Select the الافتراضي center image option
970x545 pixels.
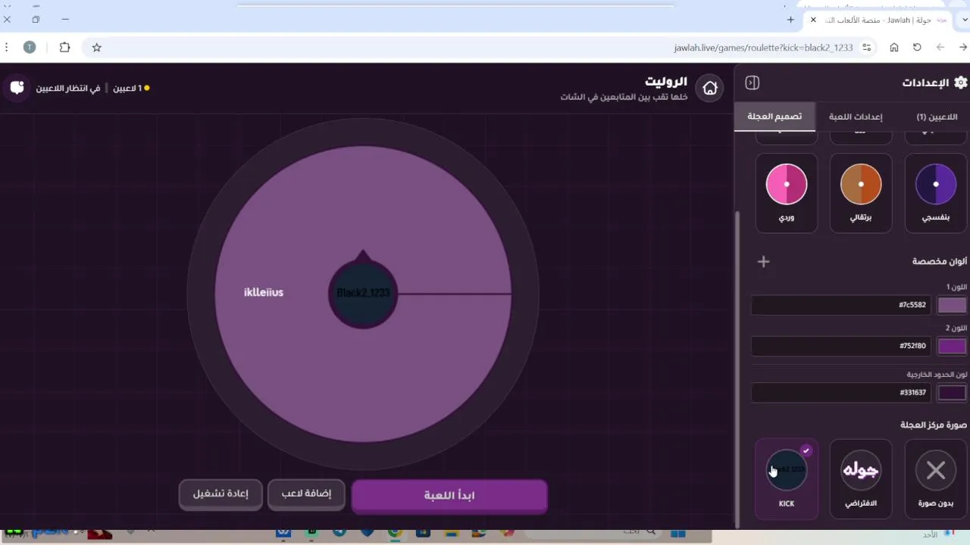tap(861, 478)
